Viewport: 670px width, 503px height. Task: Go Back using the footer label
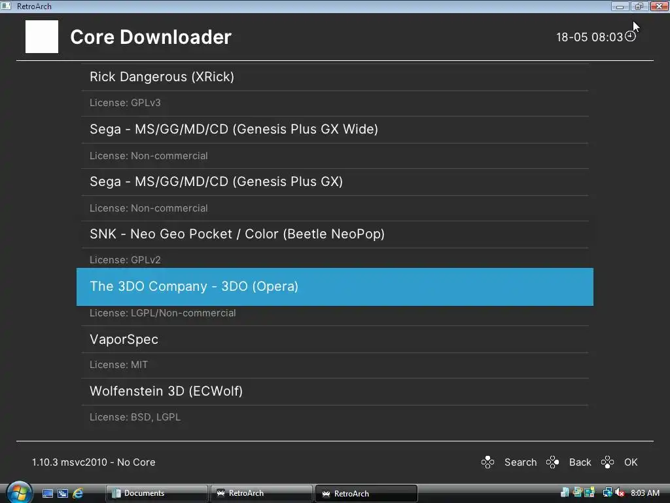click(x=580, y=462)
